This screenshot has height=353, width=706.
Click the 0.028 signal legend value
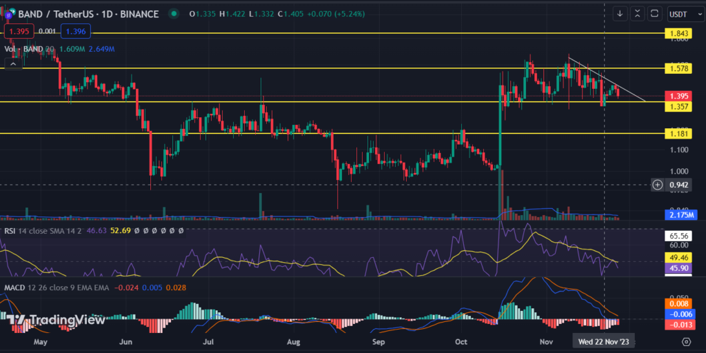pyautogui.click(x=175, y=288)
